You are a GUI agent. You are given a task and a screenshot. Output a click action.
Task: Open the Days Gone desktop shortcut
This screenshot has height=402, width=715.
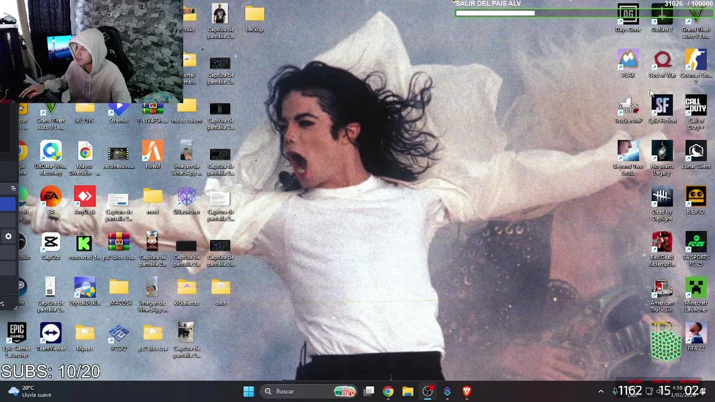[x=628, y=18]
